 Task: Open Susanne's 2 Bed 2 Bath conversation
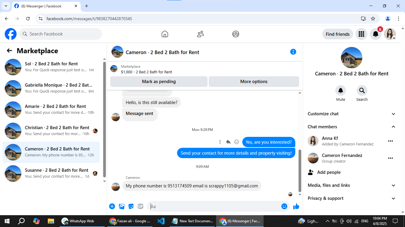(51, 174)
